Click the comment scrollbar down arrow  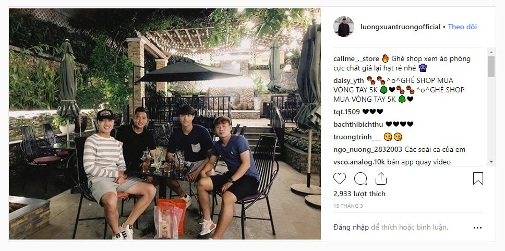click(x=491, y=162)
